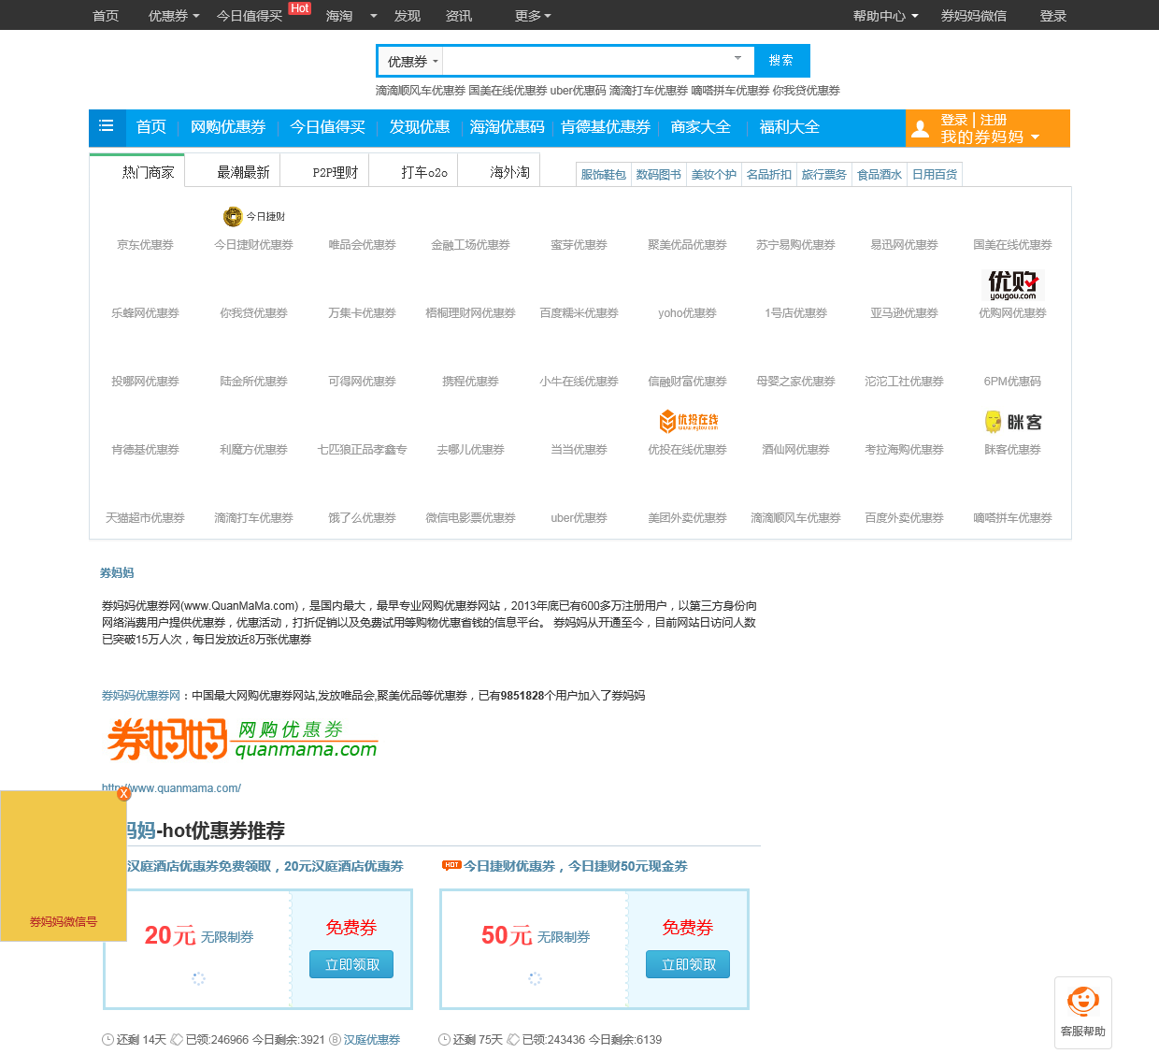Open the 更多 dropdown in top bar
The width and height of the screenshot is (1159, 1054).
pos(533,16)
